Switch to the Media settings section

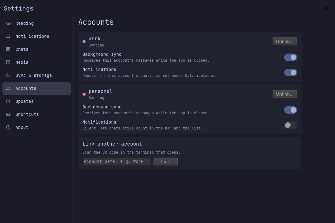[37, 62]
